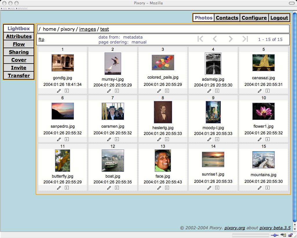Open info icon for gondlg.jpg
The image size is (297, 238).
(67, 91)
